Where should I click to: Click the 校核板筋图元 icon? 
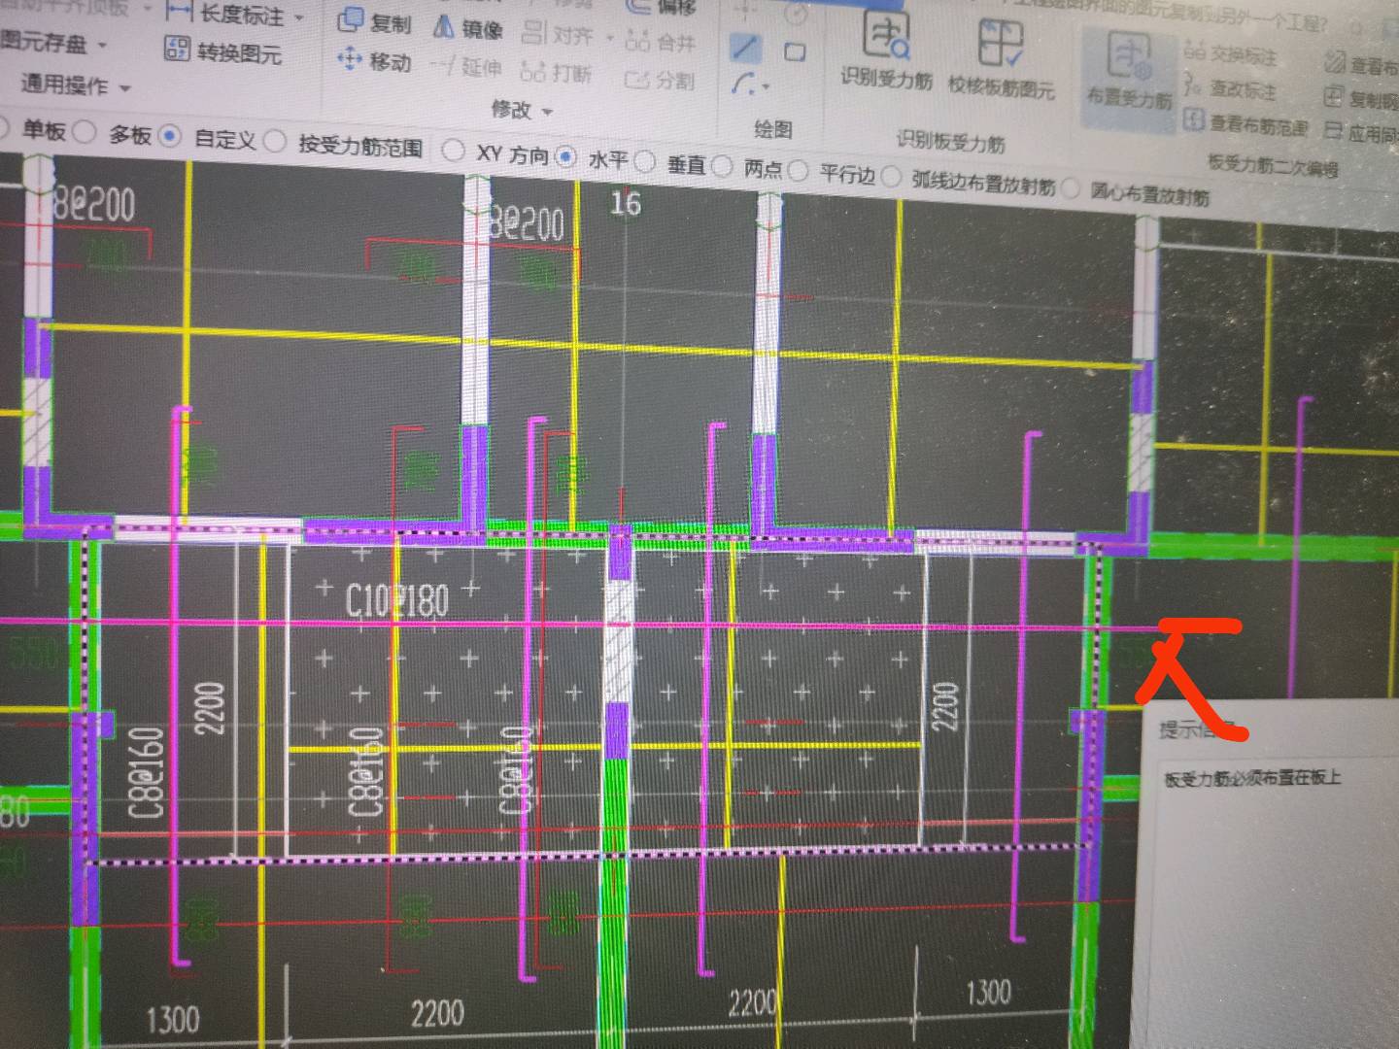1001,44
